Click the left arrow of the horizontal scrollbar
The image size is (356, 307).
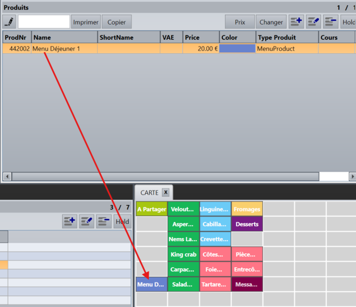(7, 176)
